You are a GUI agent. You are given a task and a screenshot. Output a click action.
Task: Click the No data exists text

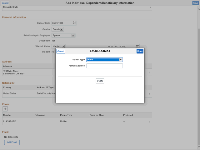coord(11,137)
